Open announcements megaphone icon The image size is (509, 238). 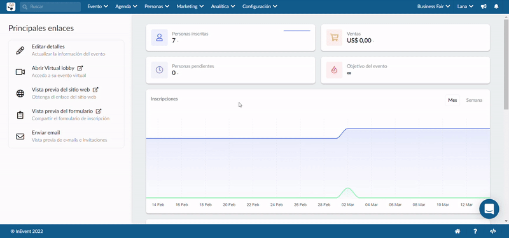click(x=484, y=6)
